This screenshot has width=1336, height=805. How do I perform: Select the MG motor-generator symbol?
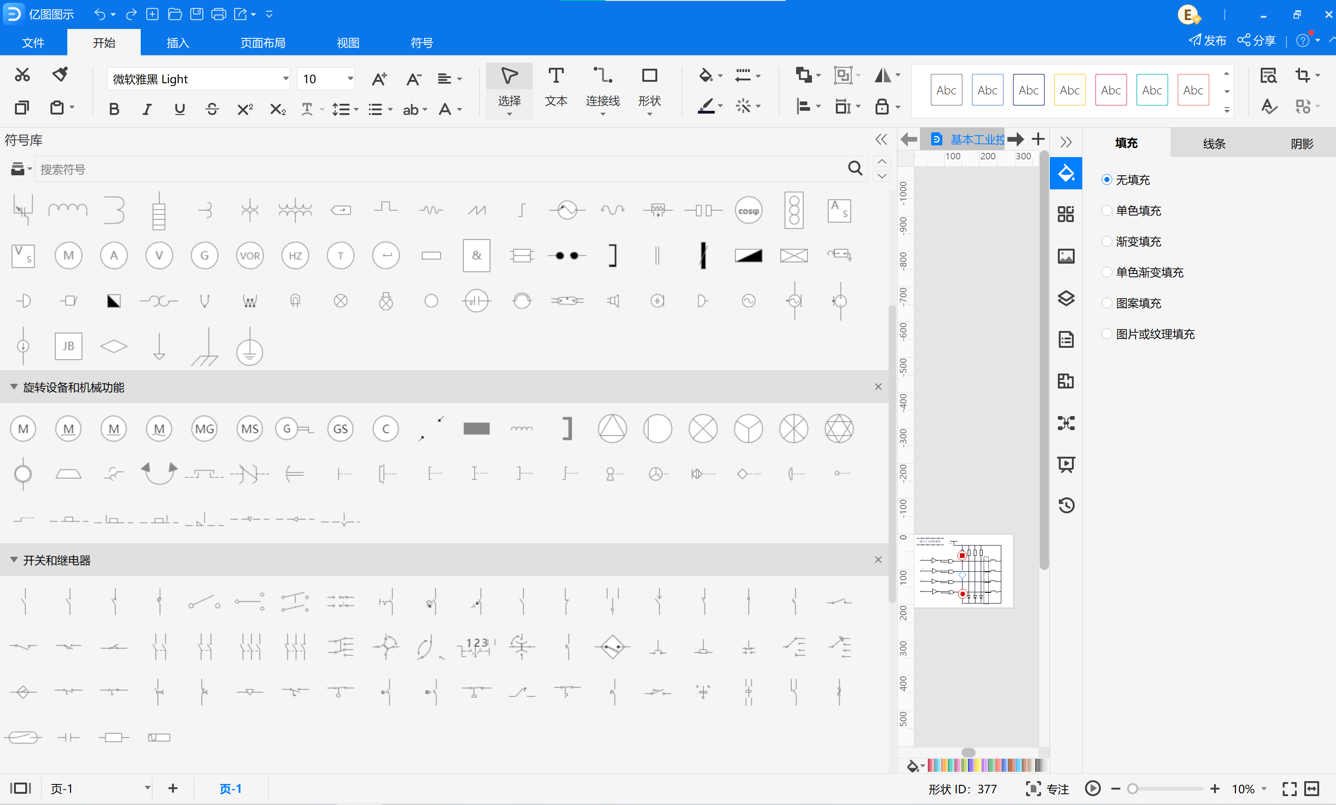click(204, 429)
